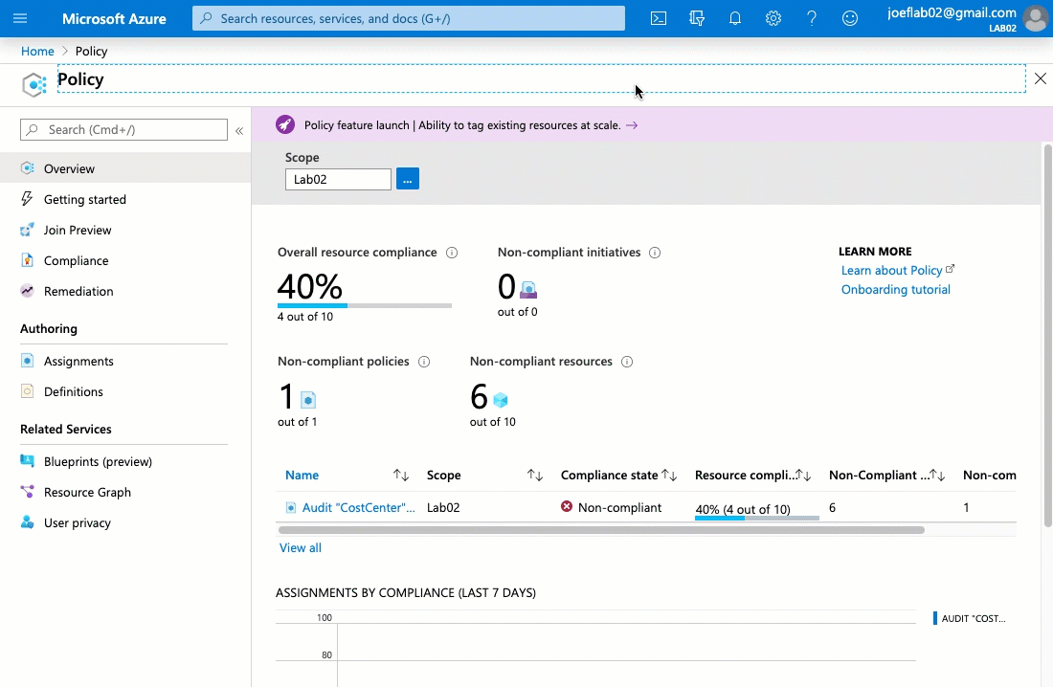Open the Directory and subscription filter
The width and height of the screenshot is (1053, 687).
pos(697,18)
